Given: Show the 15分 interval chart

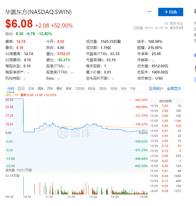Looking at the screenshot, I should pyautogui.click(x=114, y=89).
